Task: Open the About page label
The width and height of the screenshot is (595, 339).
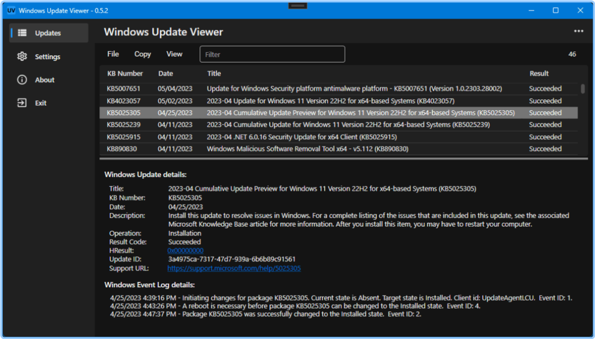Action: pos(45,80)
